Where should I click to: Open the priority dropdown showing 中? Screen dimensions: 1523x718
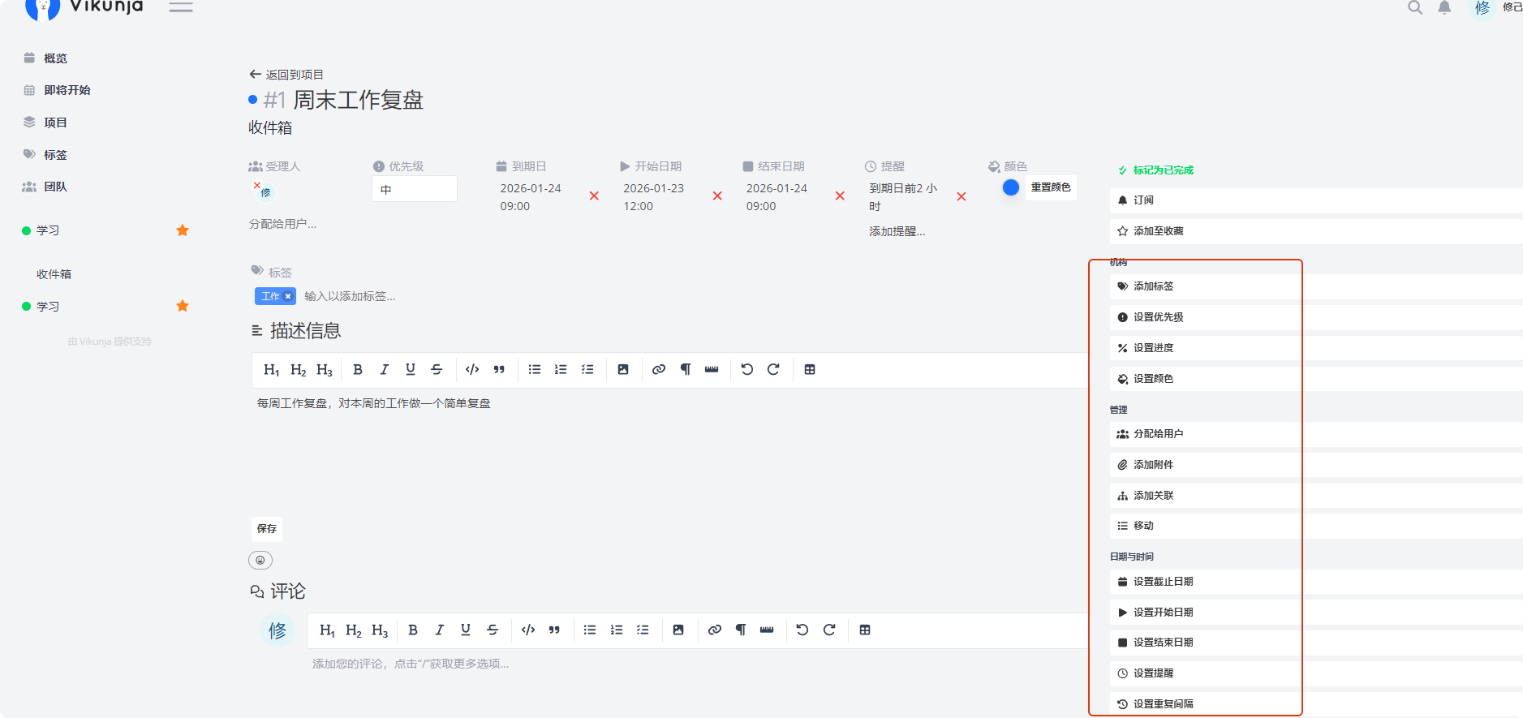click(414, 189)
